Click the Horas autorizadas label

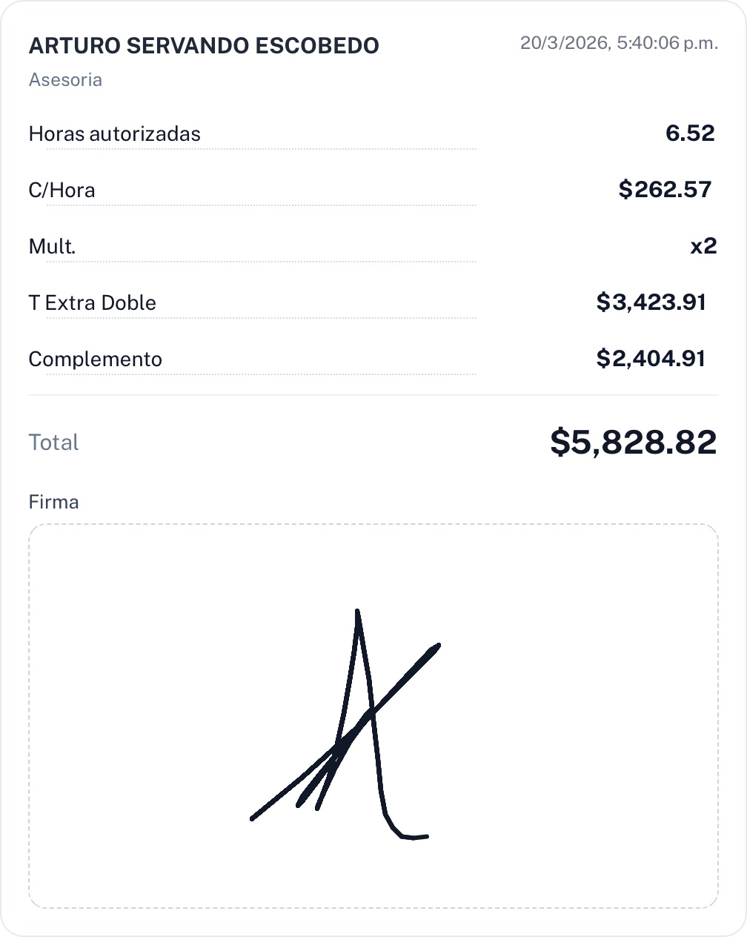pyautogui.click(x=114, y=134)
